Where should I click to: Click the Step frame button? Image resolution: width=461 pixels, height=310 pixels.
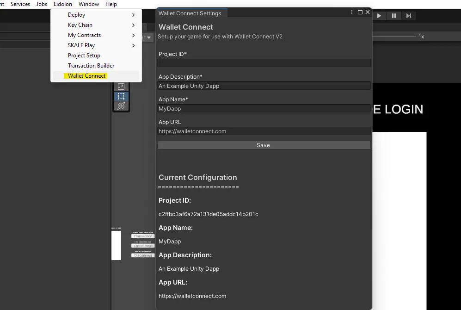click(x=409, y=16)
